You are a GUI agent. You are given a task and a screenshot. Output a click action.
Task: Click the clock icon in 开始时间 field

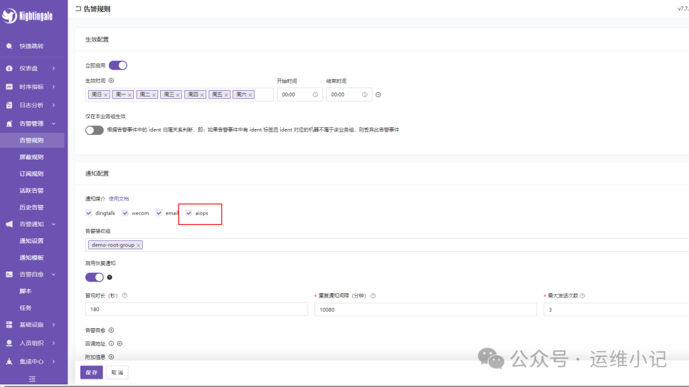coord(316,94)
